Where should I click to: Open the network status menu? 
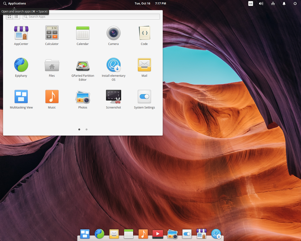click(x=273, y=3)
